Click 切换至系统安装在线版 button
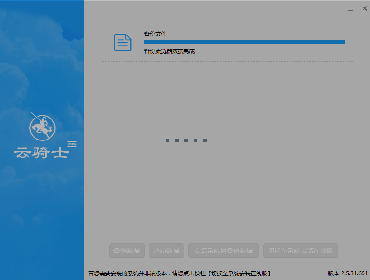This screenshot has height=280, width=370. (x=300, y=250)
